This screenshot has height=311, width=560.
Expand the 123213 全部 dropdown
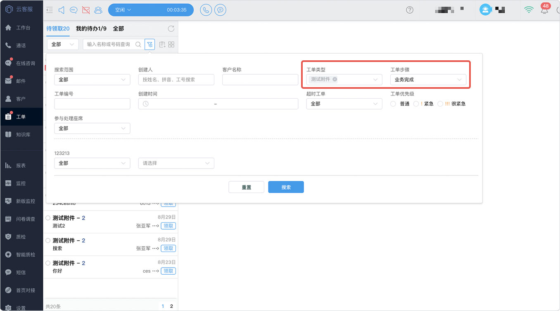(92, 163)
